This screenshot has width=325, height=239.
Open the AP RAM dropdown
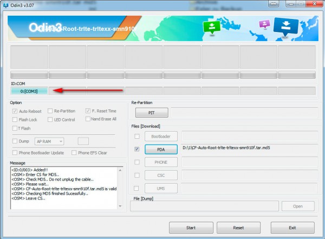tap(49, 141)
